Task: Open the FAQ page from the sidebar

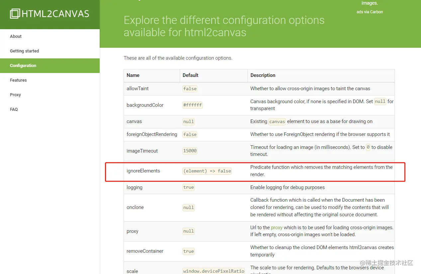Action: [14, 109]
